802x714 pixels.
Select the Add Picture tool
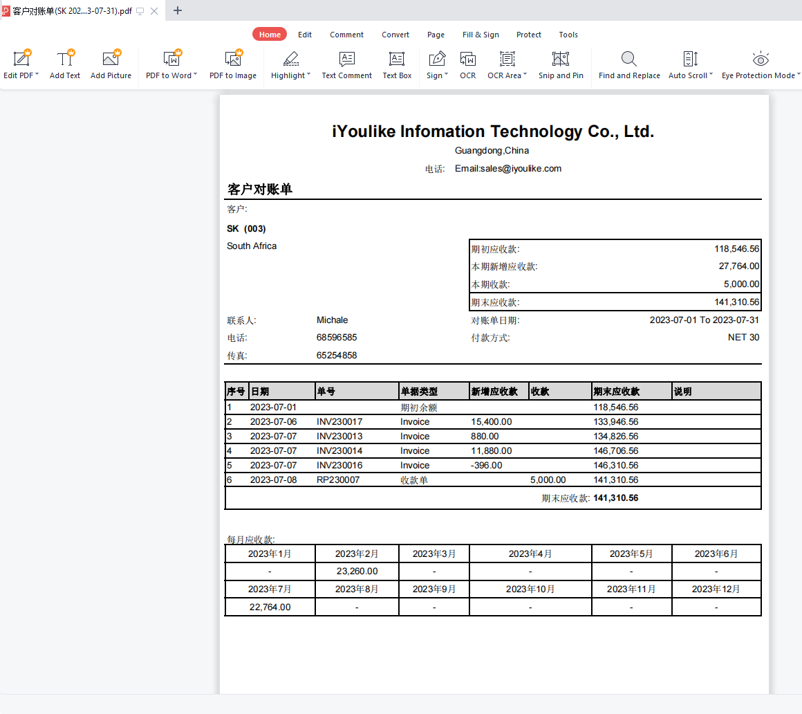[111, 59]
